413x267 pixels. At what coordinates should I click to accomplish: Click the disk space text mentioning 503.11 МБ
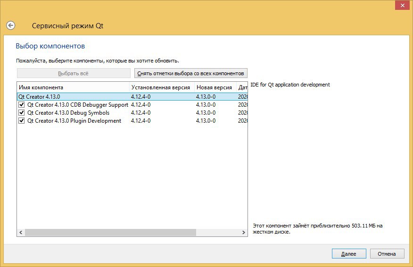click(x=317, y=228)
